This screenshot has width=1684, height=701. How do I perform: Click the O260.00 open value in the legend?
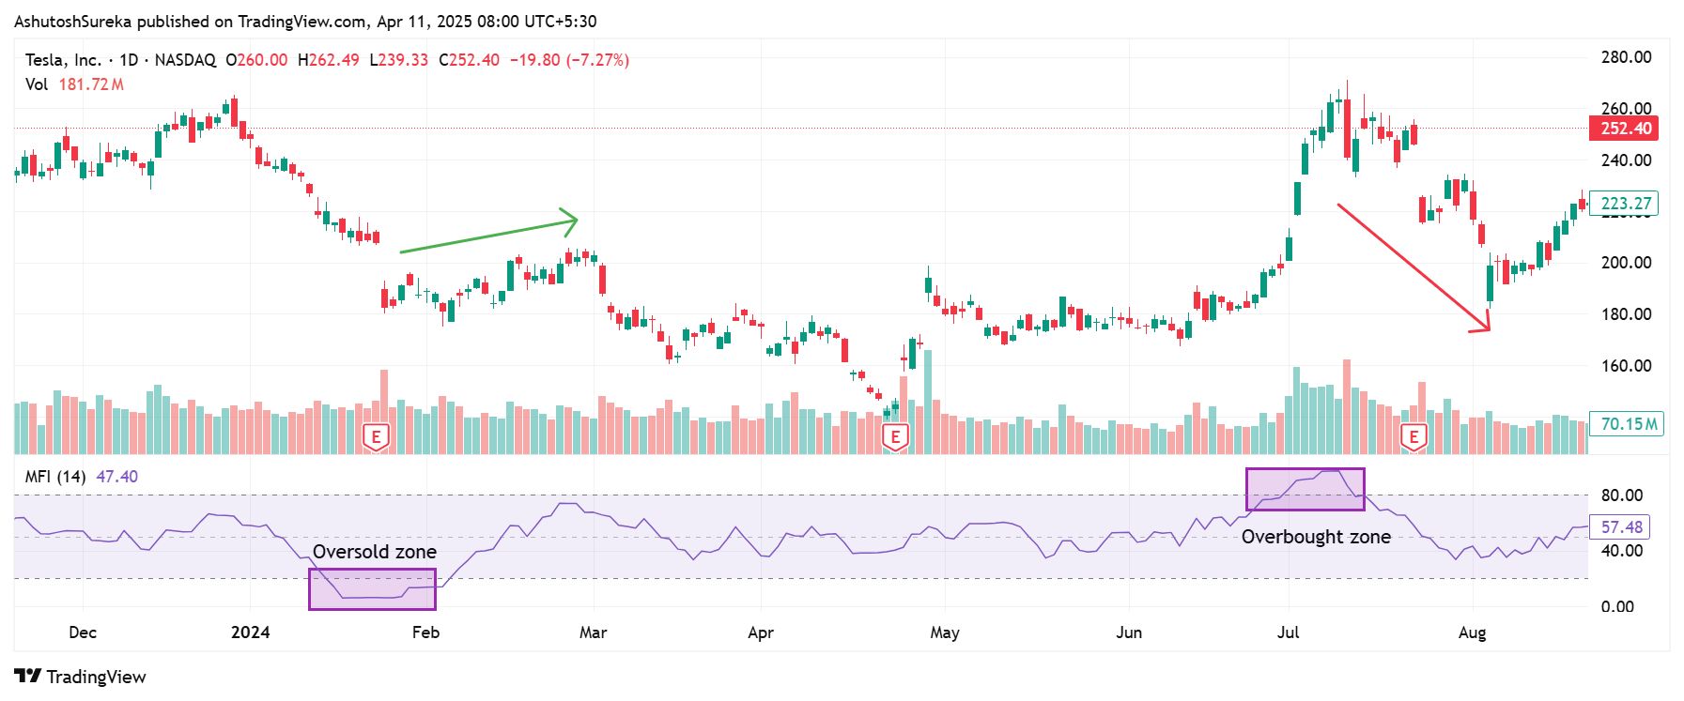tap(256, 60)
